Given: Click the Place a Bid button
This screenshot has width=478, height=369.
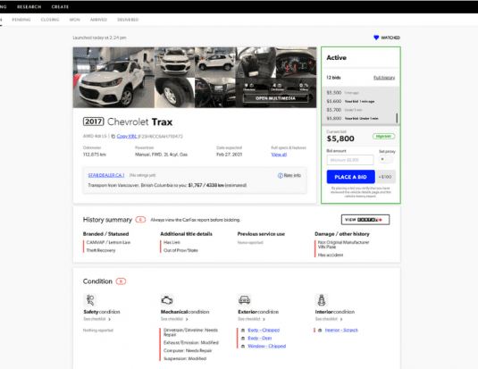Looking at the screenshot, I should point(350,177).
